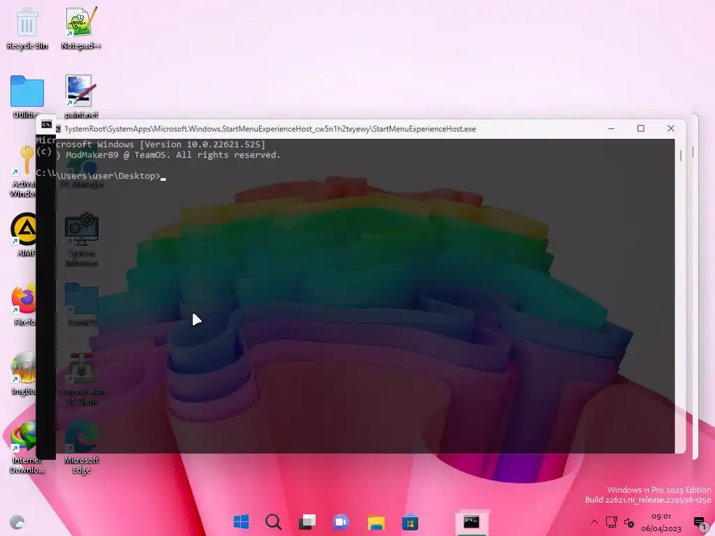This screenshot has width=715, height=536.
Task: Open System Informer shortcut behind console
Action: click(x=81, y=240)
